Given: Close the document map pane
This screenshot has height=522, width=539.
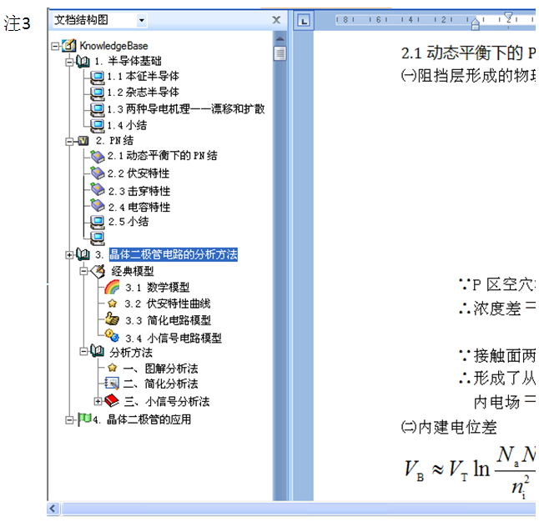Looking at the screenshot, I should click(x=276, y=20).
